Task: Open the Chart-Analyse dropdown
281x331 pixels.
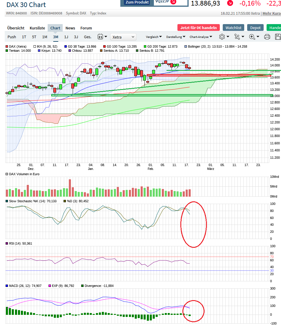Action: click(201, 37)
